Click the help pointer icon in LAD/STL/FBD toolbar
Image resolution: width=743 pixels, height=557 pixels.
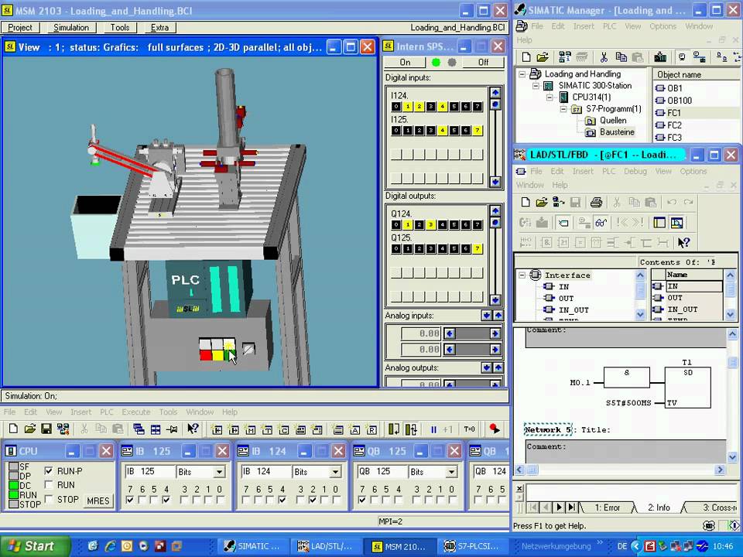pos(683,243)
